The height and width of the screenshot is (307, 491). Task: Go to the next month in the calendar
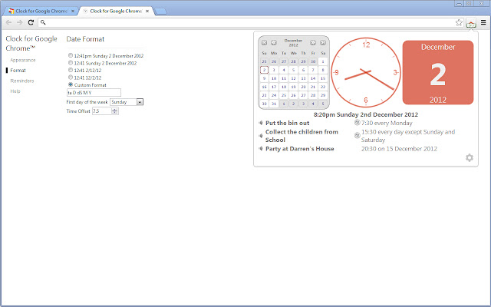pyautogui.click(x=313, y=43)
